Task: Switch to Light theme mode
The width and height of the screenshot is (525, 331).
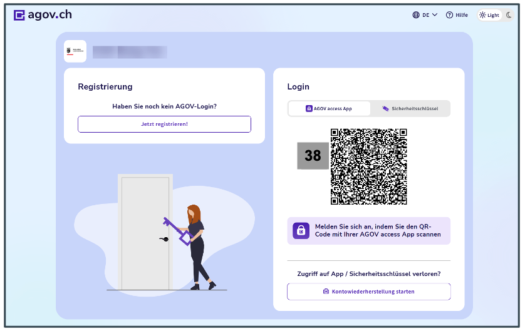Action: click(489, 15)
